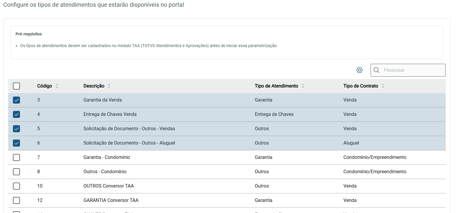
Task: Click the Descrição column header label
Action: (x=94, y=86)
